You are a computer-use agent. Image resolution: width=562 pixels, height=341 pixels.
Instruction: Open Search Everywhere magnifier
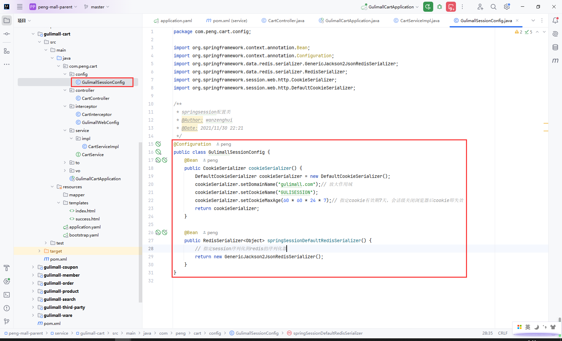point(493,7)
